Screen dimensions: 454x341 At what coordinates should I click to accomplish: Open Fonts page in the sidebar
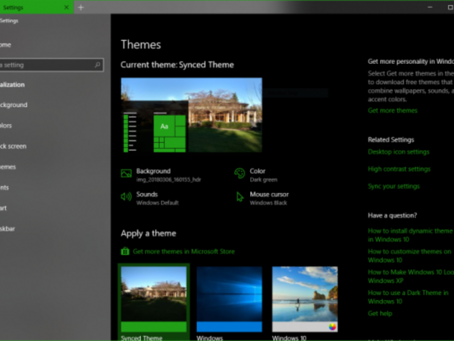[x=4, y=188]
